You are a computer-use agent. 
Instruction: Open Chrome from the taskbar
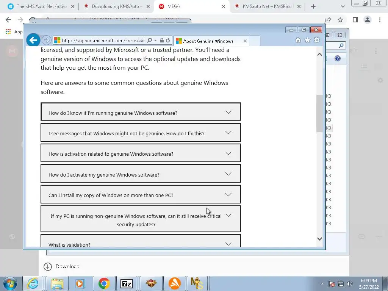point(104,283)
